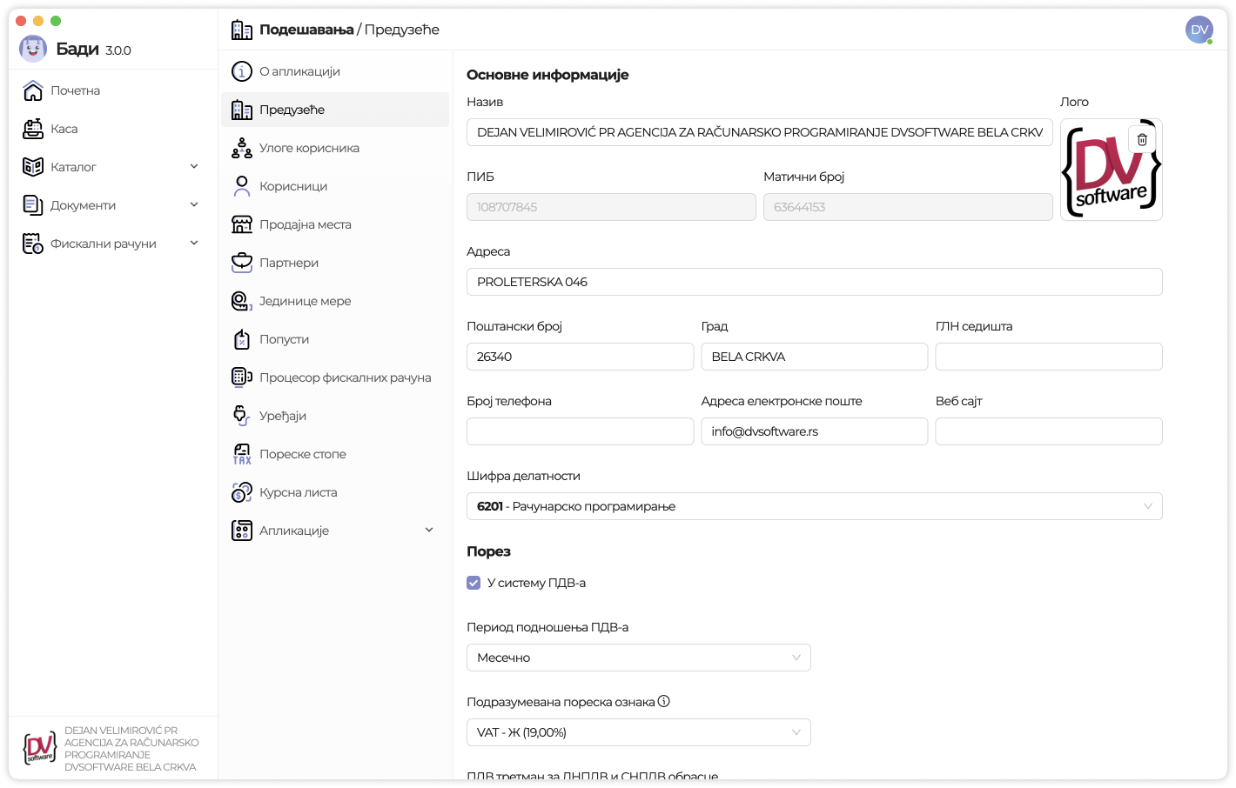Click the Поштански број field
Image resolution: width=1236 pixels, height=788 pixels.
(x=581, y=357)
